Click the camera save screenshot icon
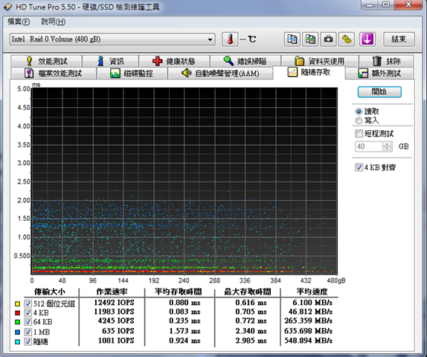 (x=328, y=39)
